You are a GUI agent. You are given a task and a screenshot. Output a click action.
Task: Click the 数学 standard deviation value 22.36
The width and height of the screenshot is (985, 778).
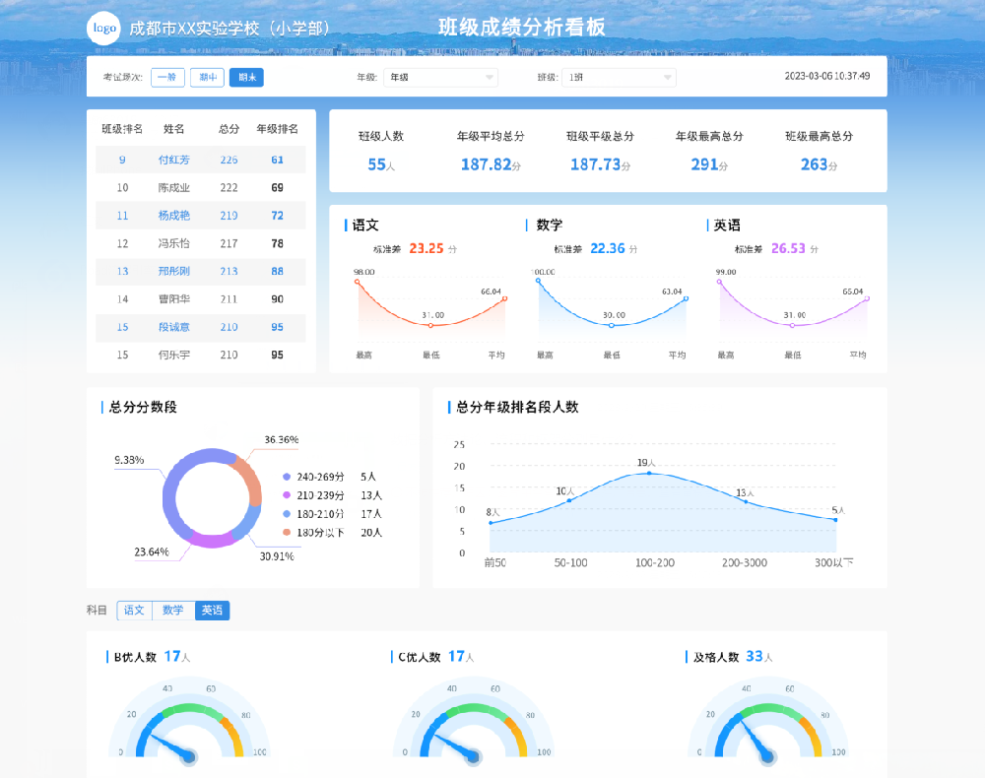(608, 248)
